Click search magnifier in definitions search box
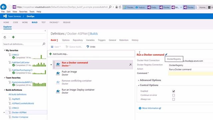213x120 pixels. point(44,44)
